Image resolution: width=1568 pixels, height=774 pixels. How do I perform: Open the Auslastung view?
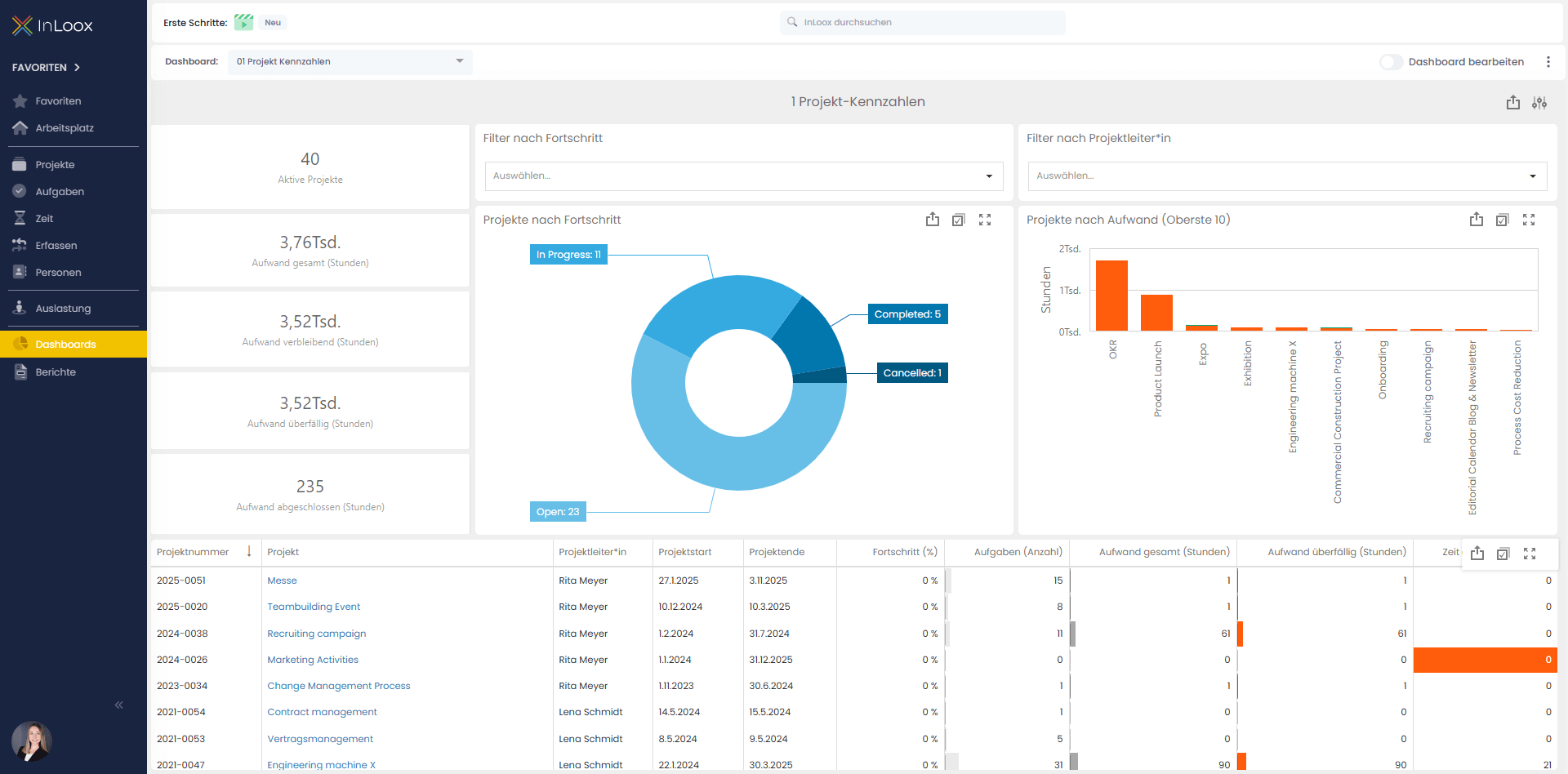point(64,309)
